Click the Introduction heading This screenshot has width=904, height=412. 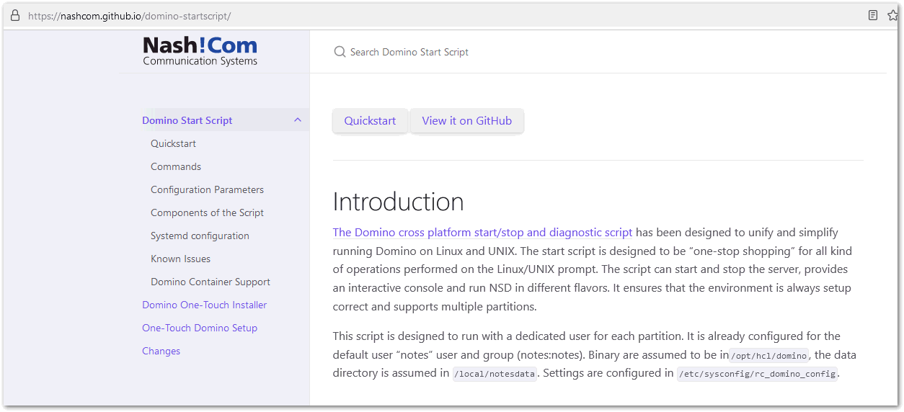(398, 202)
